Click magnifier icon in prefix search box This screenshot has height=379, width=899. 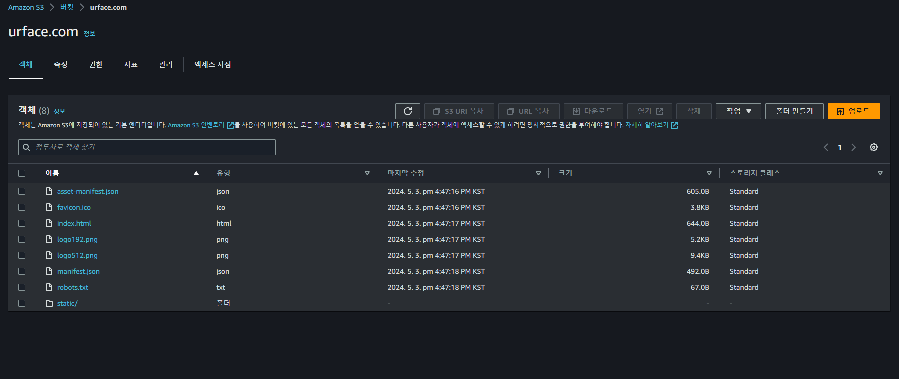(26, 147)
